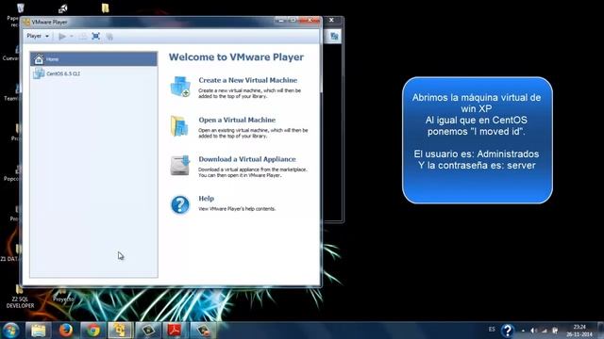Click the icon in the background window toolbar
Screen dimensions: 604x339
pyautogui.click(x=334, y=37)
